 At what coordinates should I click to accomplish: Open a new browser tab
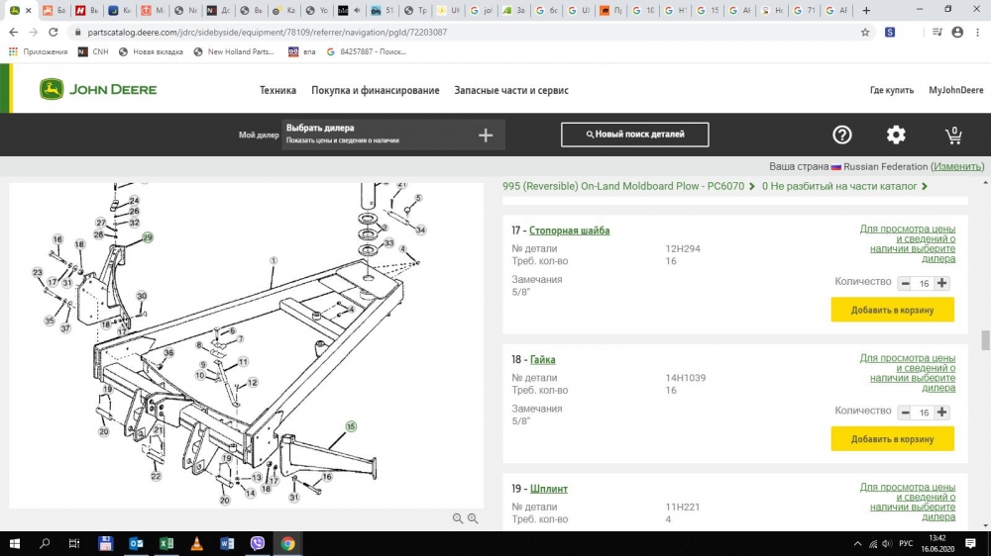click(x=866, y=10)
